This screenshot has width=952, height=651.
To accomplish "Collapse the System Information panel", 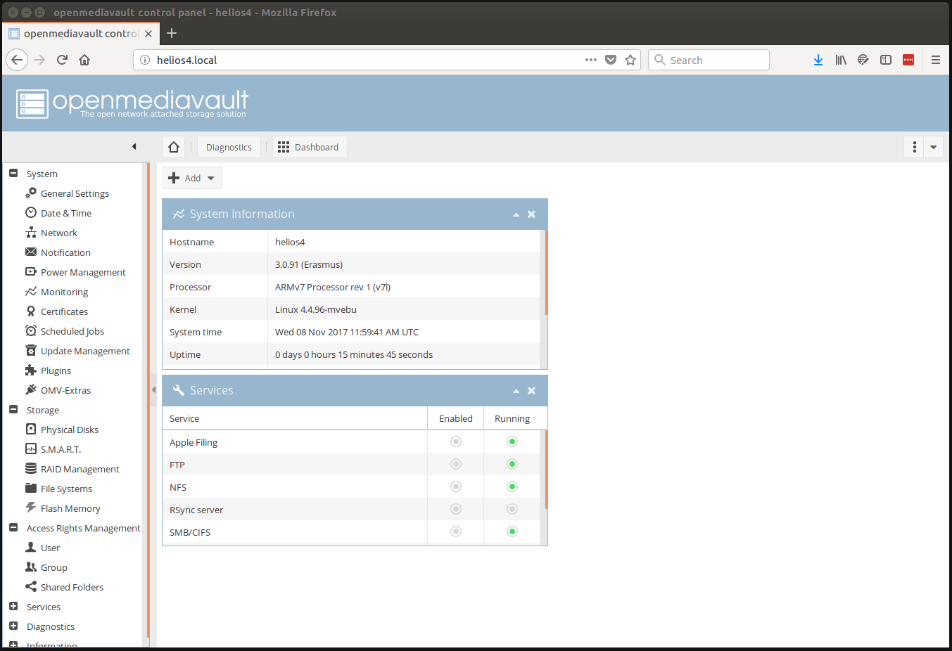I will coord(516,214).
